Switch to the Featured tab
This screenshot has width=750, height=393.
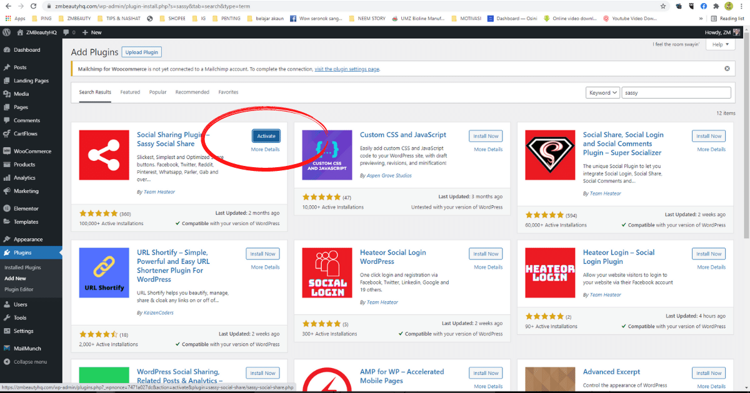(x=130, y=92)
